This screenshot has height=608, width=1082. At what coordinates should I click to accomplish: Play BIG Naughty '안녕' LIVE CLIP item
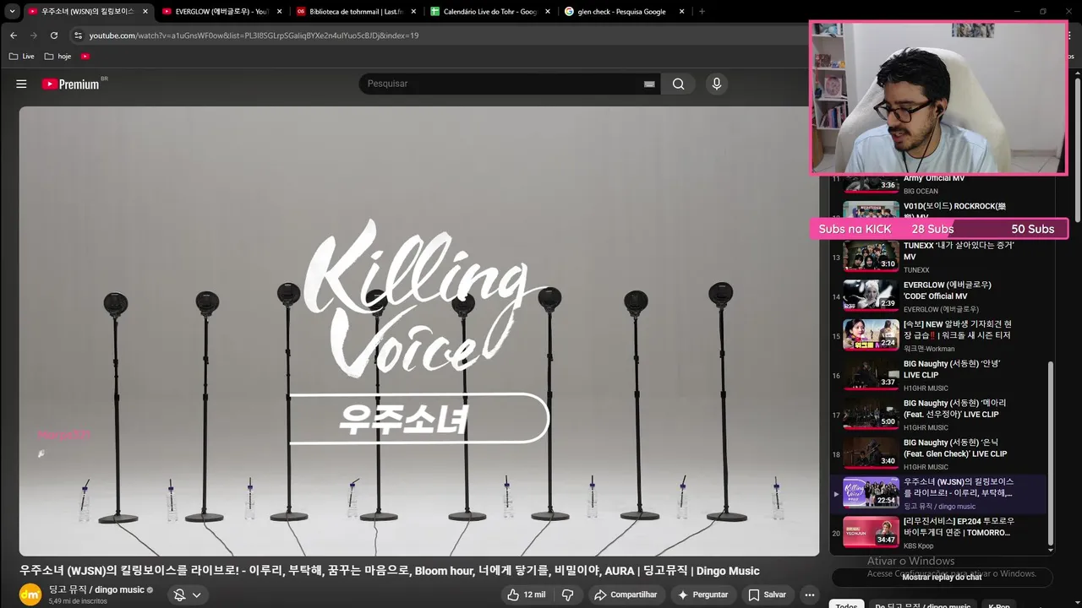937,375
